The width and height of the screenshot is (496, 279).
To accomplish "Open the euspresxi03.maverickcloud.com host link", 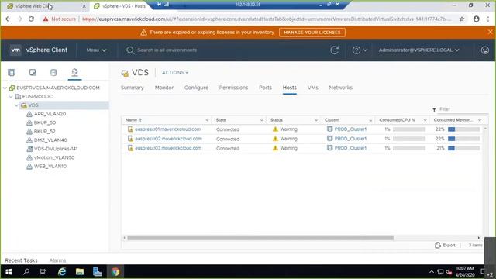I will pos(168,148).
